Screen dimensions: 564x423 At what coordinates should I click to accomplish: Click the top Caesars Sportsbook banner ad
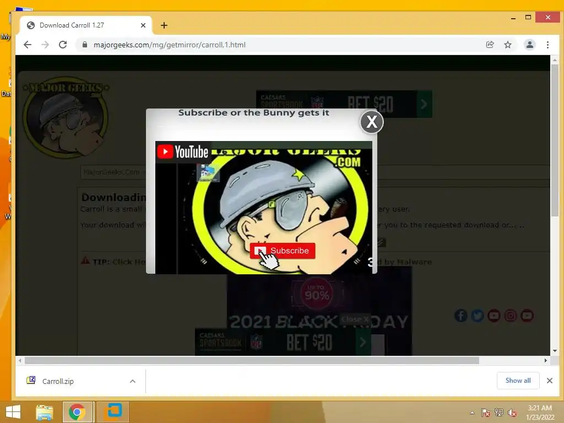tap(344, 104)
